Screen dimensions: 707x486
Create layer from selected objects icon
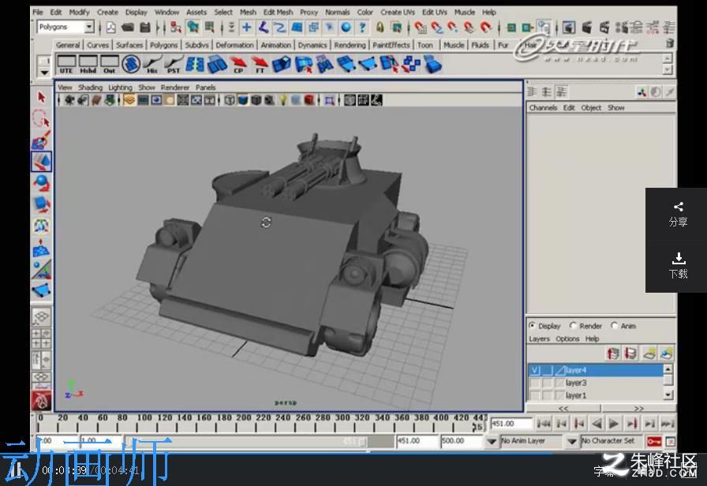(x=667, y=353)
